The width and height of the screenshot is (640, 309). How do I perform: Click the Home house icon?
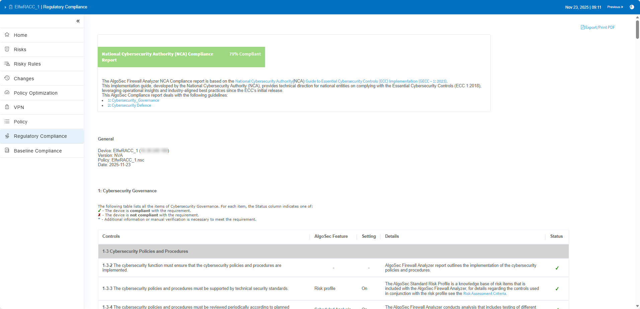7,35
